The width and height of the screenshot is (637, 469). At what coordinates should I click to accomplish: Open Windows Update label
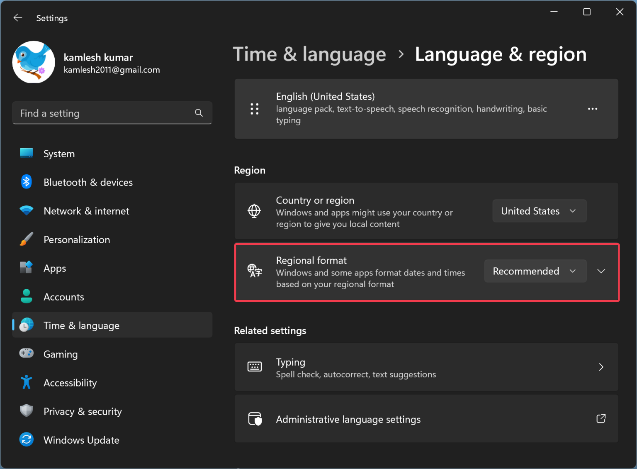[x=81, y=440]
